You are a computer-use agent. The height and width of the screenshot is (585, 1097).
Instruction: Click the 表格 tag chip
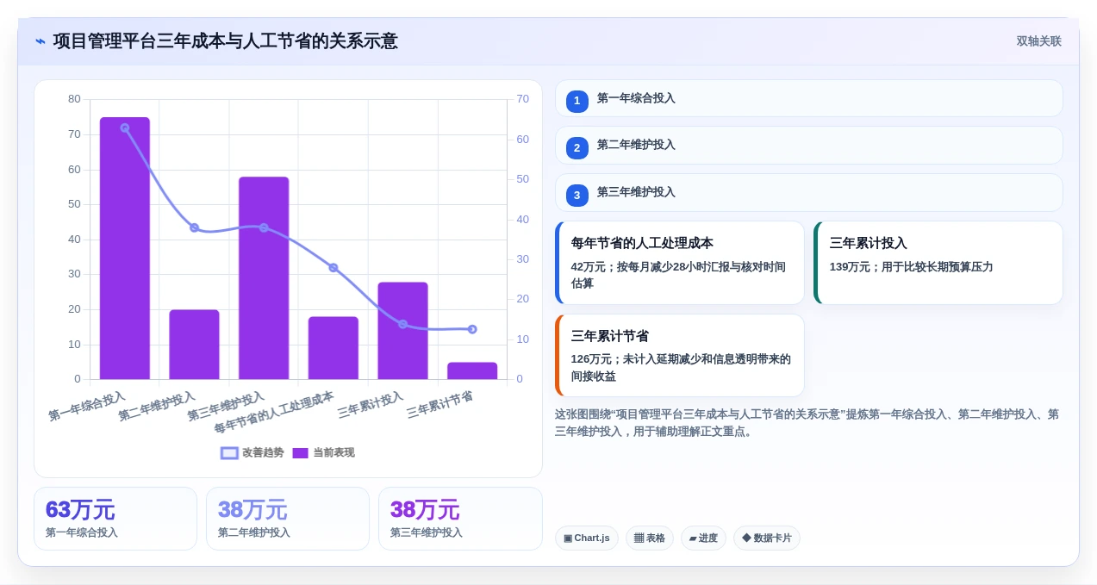pos(650,538)
